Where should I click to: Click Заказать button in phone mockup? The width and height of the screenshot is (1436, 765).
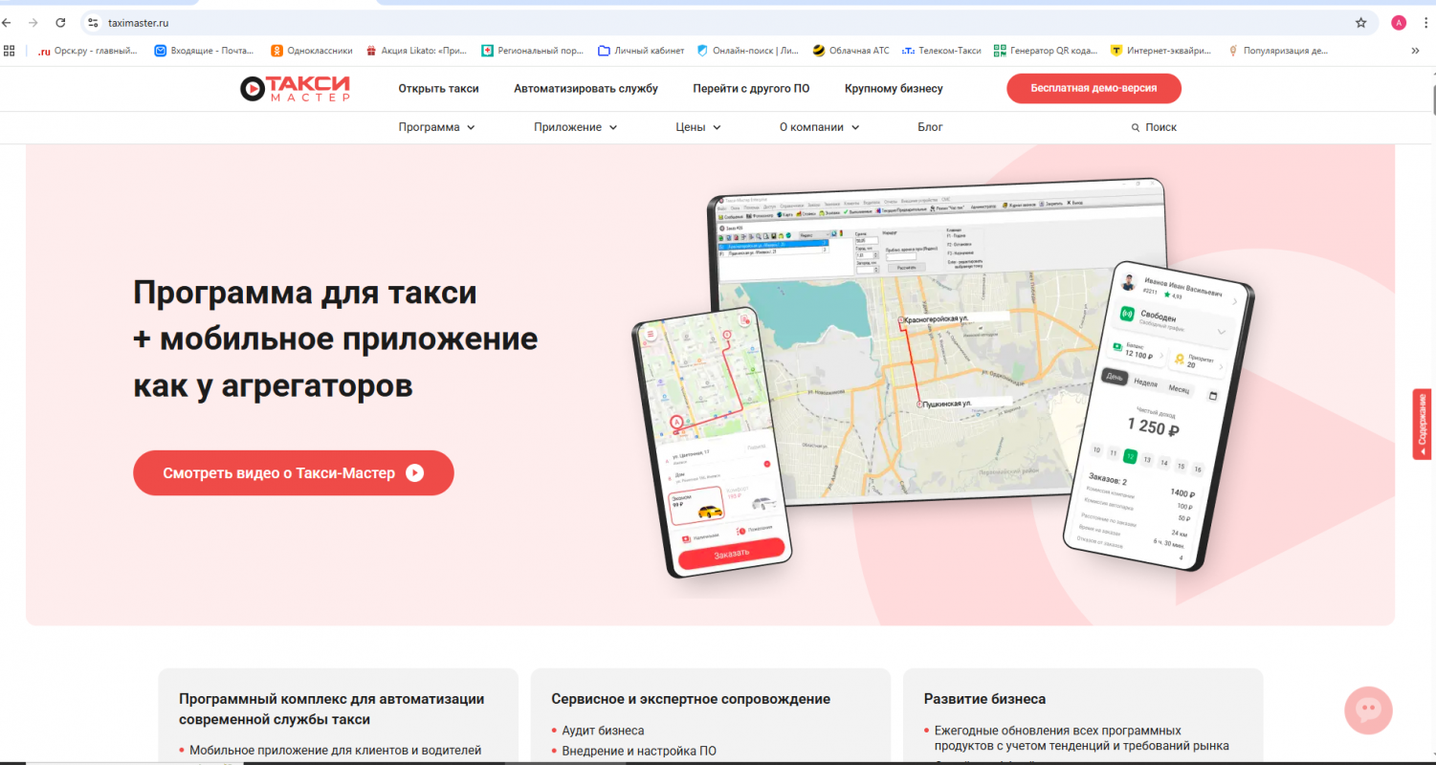coord(732,553)
